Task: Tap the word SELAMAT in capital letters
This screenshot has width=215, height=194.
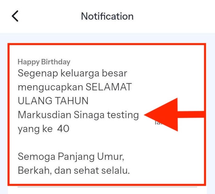Action: 109,87
